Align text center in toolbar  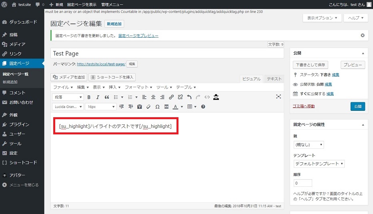pyautogui.click(x=153, y=97)
